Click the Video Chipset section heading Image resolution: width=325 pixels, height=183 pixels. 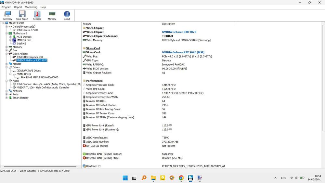[x=95, y=28]
